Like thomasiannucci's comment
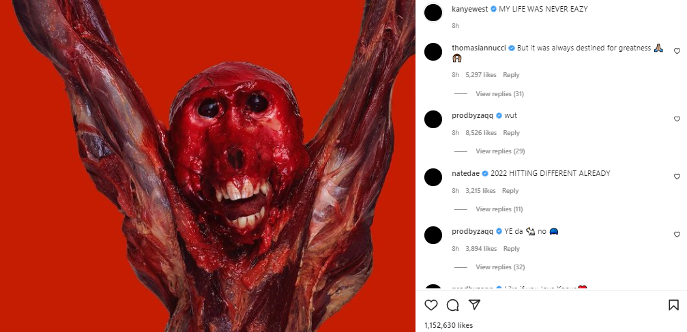 tap(677, 51)
